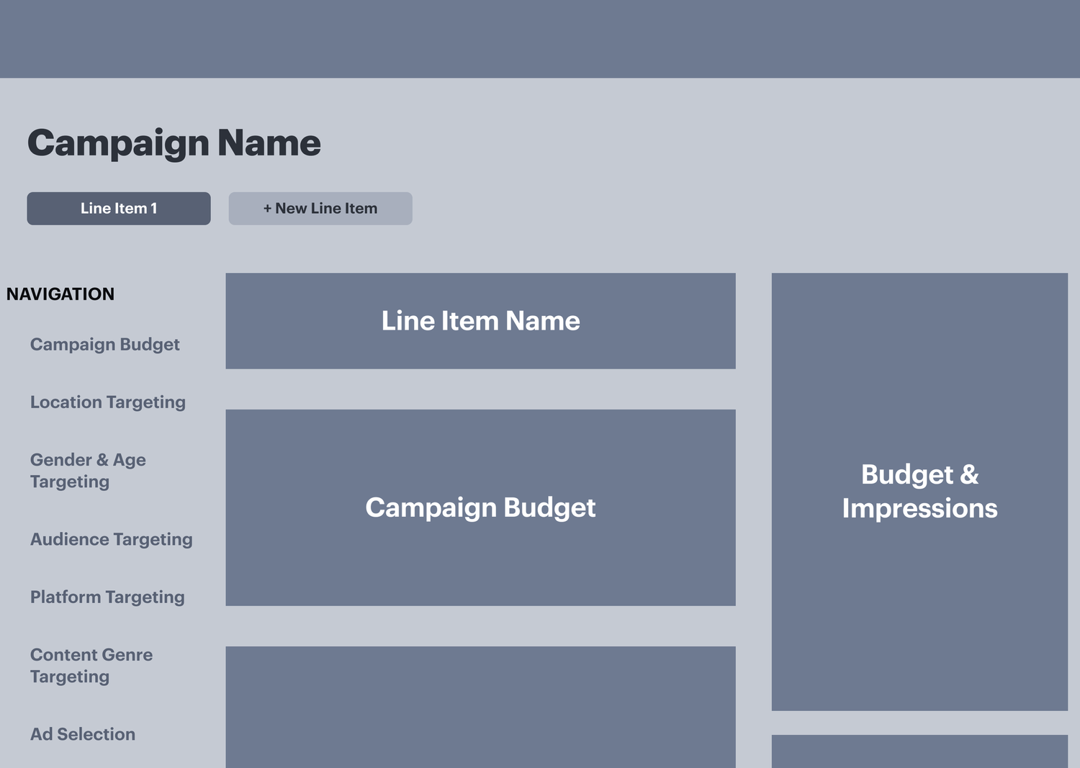Open Content Genre Targeting
The image size is (1080, 768).
pyautogui.click(x=91, y=665)
